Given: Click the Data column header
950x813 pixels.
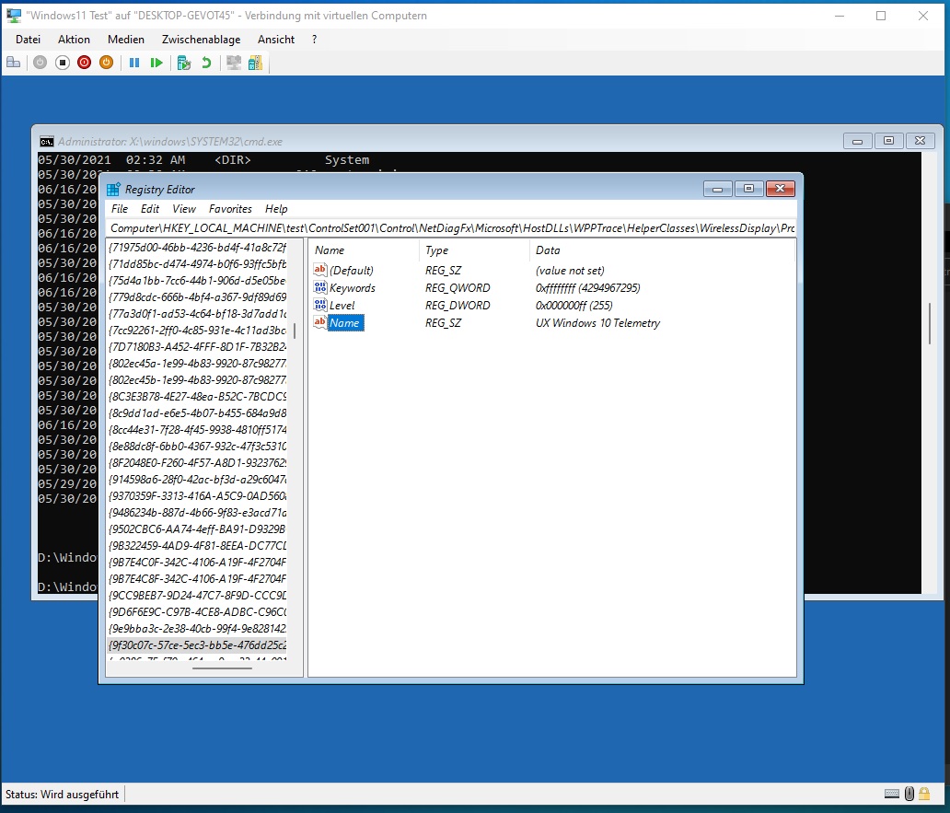Looking at the screenshot, I should pos(548,250).
